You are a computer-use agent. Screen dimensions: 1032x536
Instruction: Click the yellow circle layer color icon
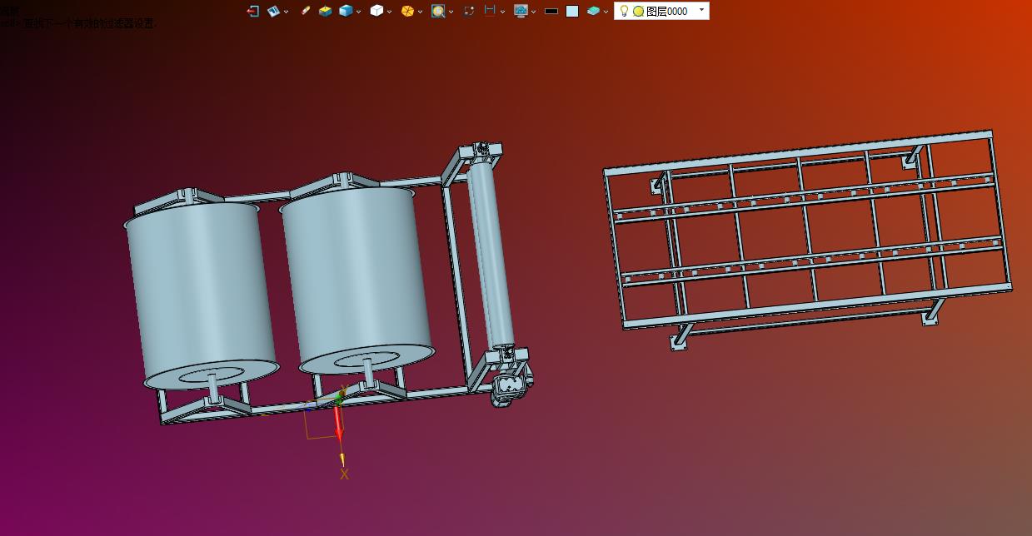point(638,11)
